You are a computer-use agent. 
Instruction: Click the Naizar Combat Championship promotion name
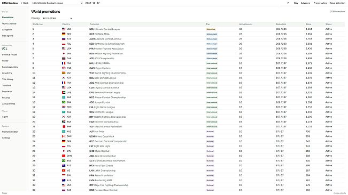(x=107, y=97)
